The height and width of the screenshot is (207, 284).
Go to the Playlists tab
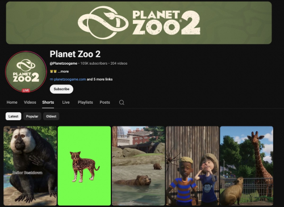(x=85, y=102)
